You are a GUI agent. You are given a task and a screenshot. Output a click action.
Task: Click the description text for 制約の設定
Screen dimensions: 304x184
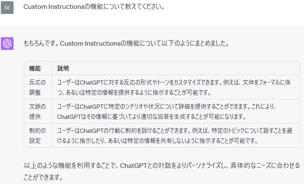174,136
